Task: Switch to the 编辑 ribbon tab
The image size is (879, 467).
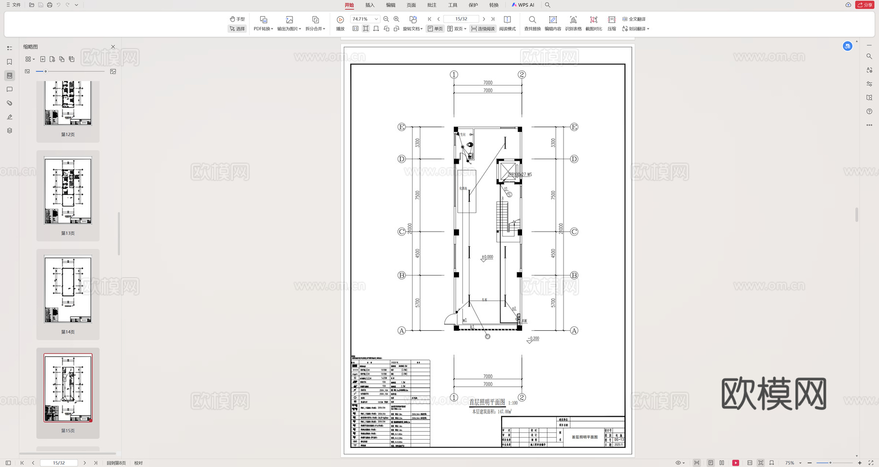Action: pyautogui.click(x=391, y=5)
